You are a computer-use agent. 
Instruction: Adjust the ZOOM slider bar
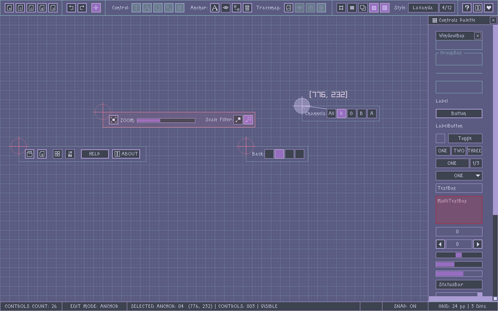coord(166,120)
